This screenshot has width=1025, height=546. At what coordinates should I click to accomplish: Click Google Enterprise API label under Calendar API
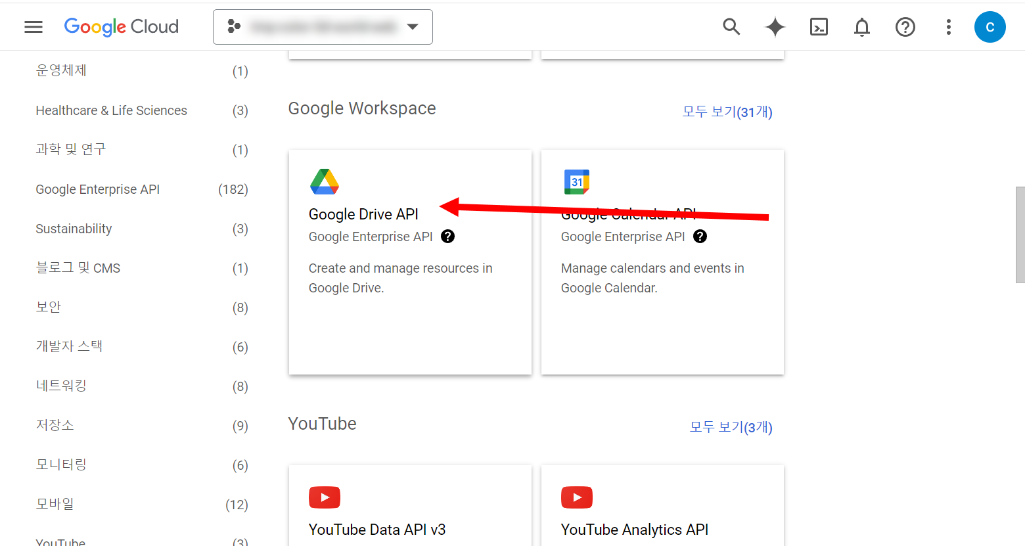(x=623, y=237)
